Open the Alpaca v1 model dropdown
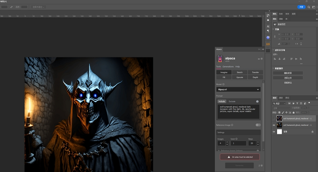 (x=238, y=89)
